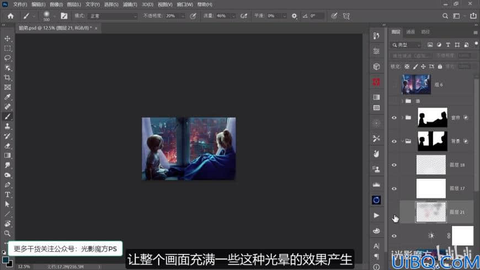The width and height of the screenshot is (480, 270).
Task: Hide the 背景 group eye icon
Action: click(x=394, y=141)
